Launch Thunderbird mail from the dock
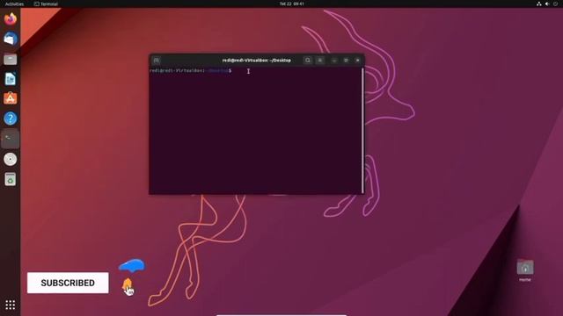 point(11,39)
